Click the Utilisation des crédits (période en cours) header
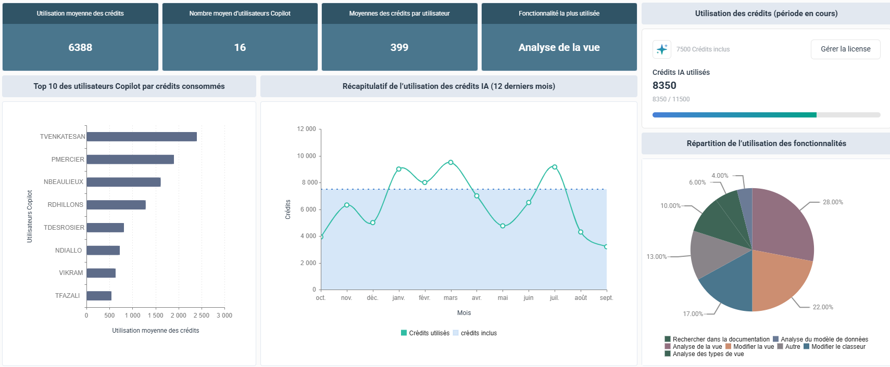890x367 pixels. 766,14
